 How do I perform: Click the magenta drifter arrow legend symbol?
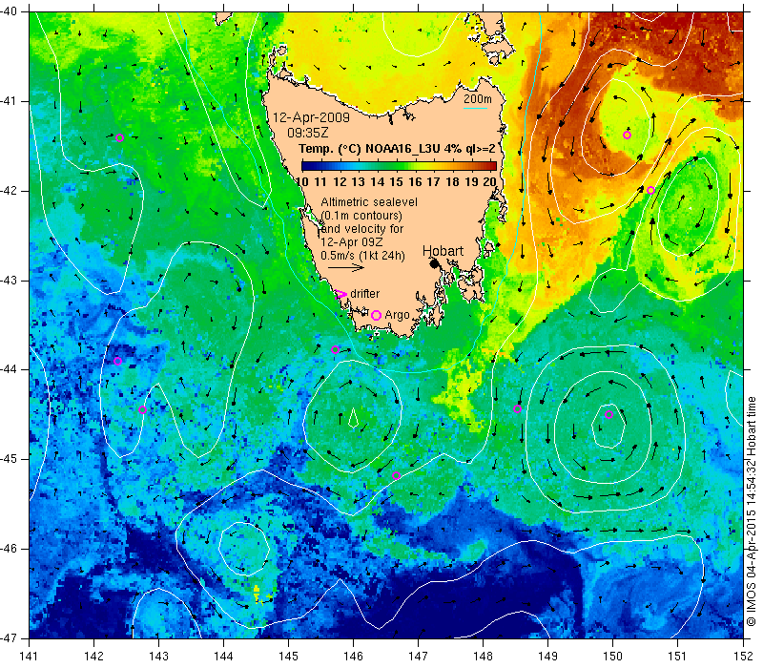pyautogui.click(x=340, y=294)
